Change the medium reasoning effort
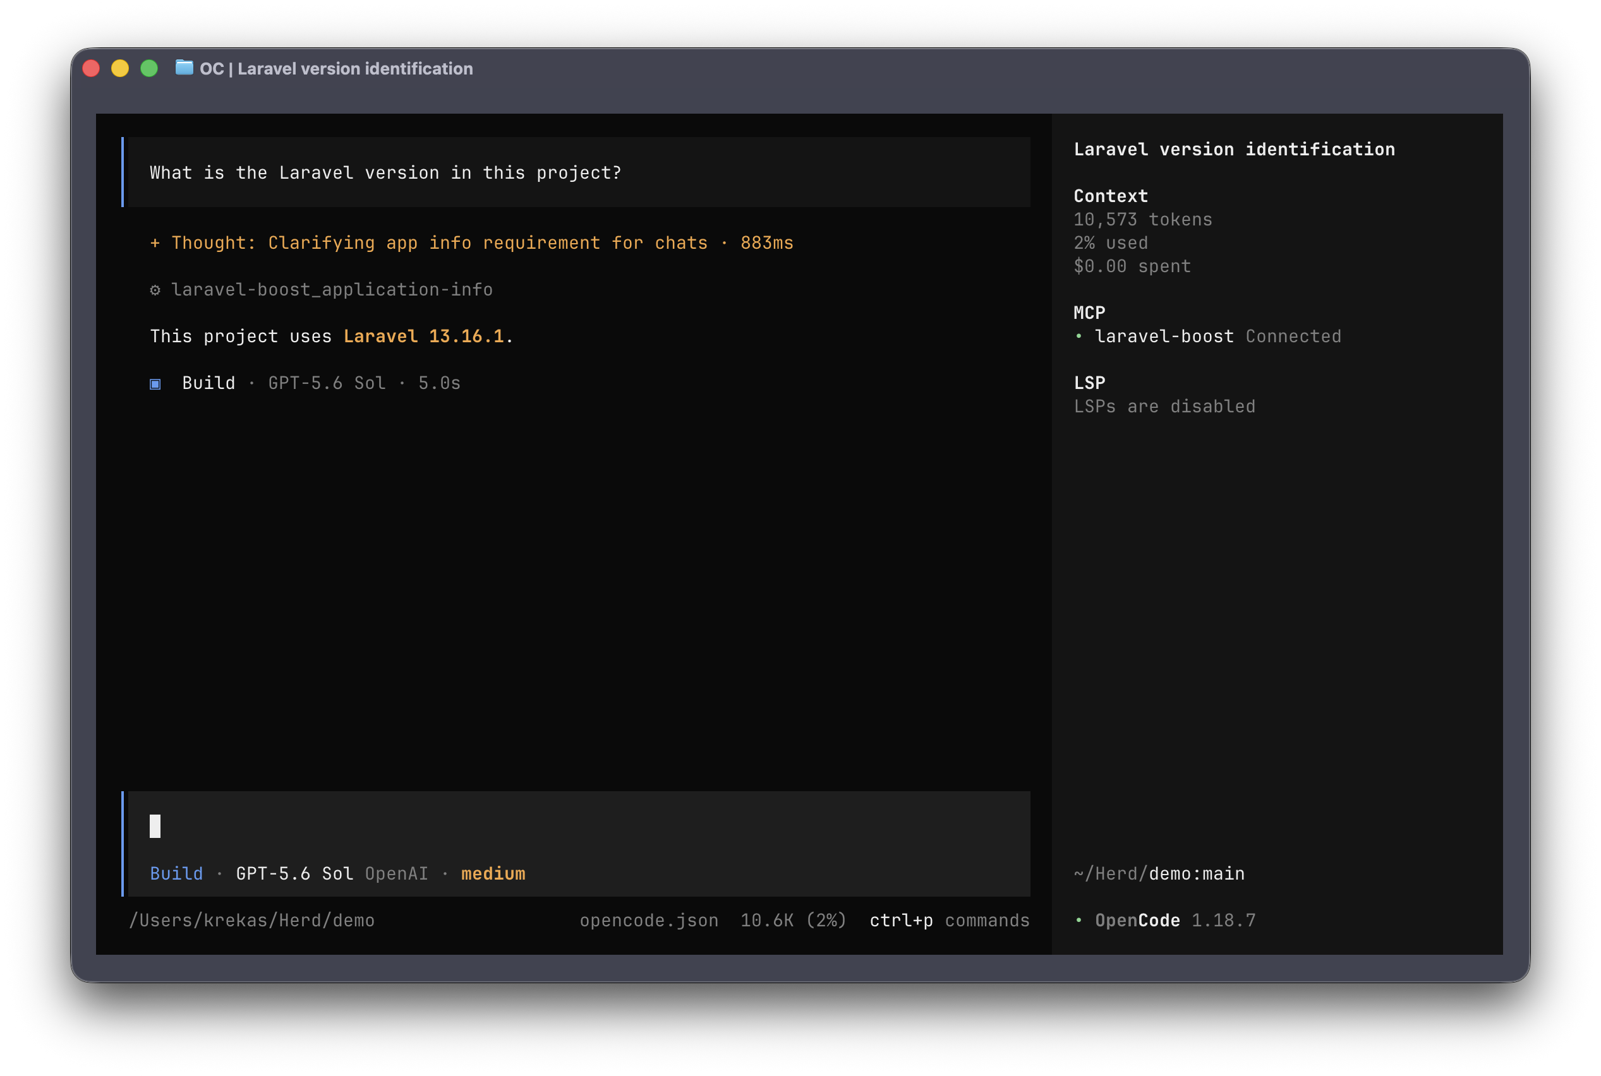 (493, 873)
